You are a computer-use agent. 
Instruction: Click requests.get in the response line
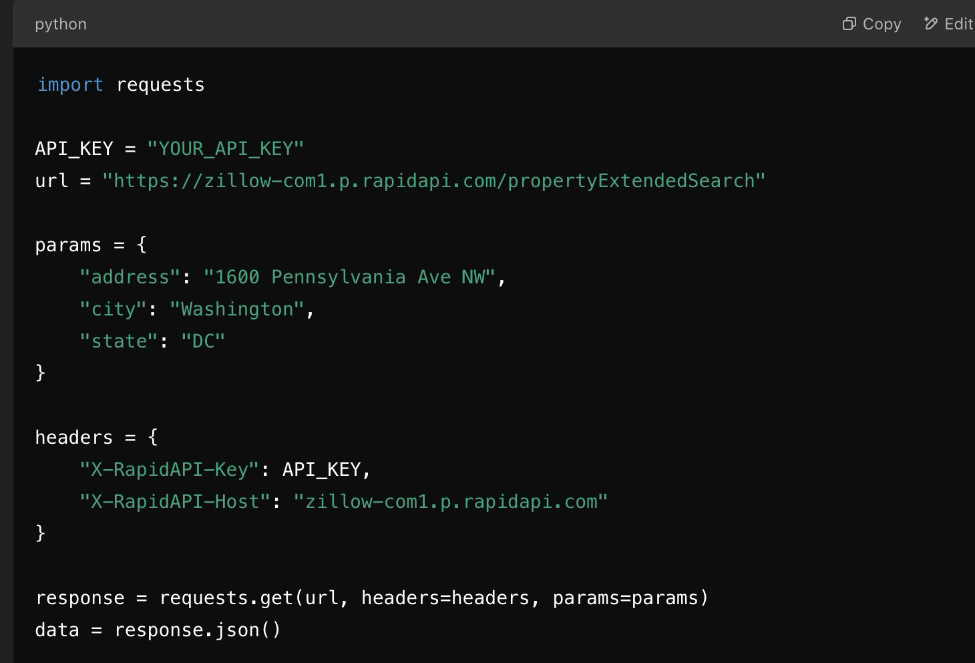click(226, 598)
